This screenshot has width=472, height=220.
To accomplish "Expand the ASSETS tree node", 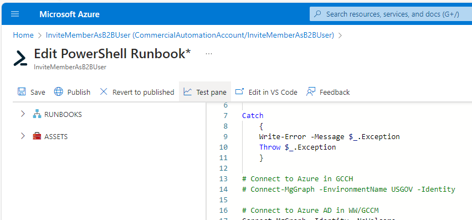I will [23, 136].
